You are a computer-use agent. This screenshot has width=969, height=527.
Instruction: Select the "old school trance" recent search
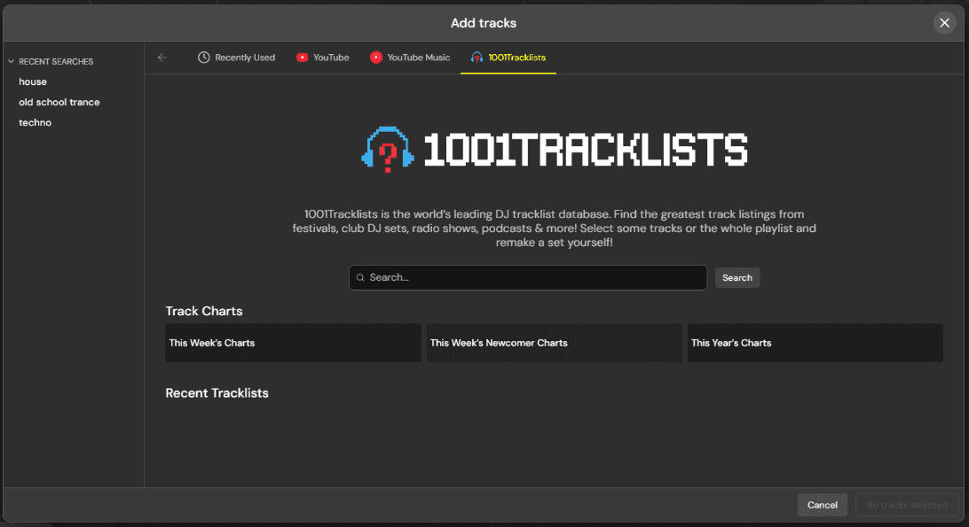[x=59, y=102]
